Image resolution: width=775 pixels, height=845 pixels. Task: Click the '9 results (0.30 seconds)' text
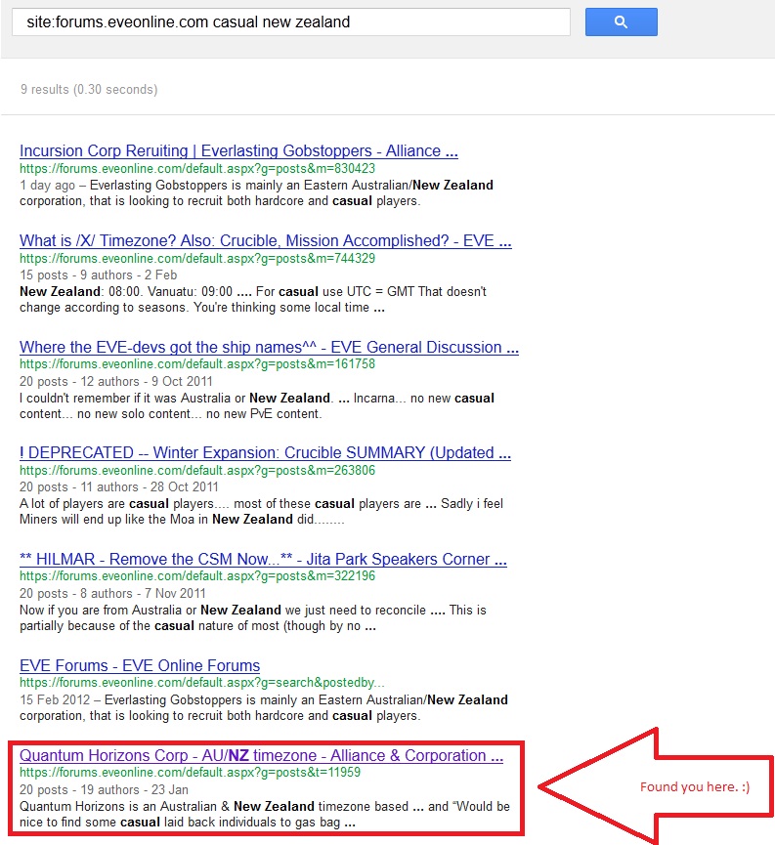tap(89, 90)
